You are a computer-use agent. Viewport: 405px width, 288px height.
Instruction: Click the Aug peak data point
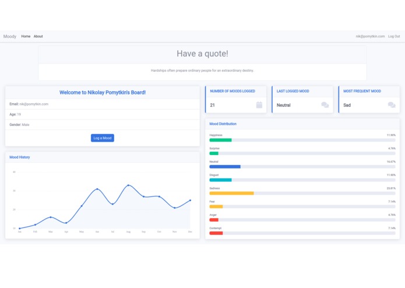coord(128,185)
